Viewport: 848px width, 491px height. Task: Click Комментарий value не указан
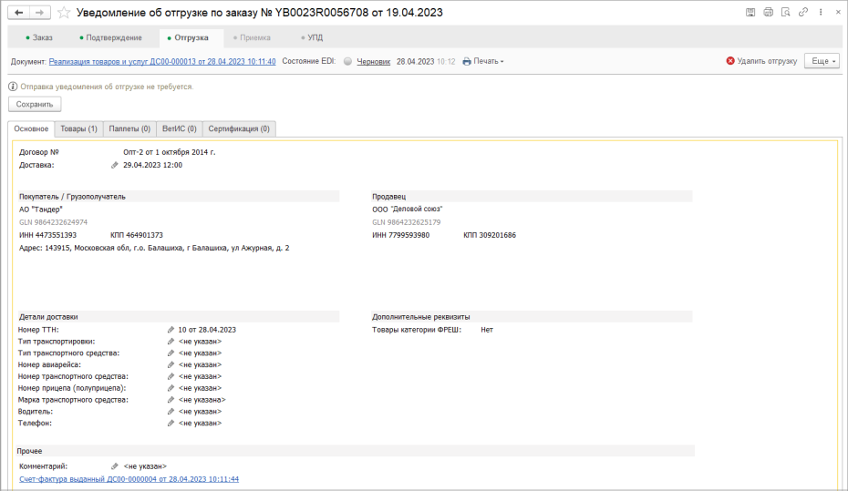pyautogui.click(x=145, y=466)
